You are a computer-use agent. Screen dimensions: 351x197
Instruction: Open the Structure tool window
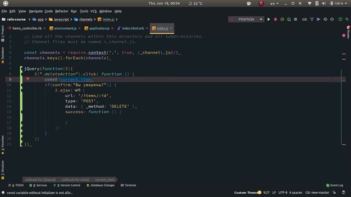(2, 170)
